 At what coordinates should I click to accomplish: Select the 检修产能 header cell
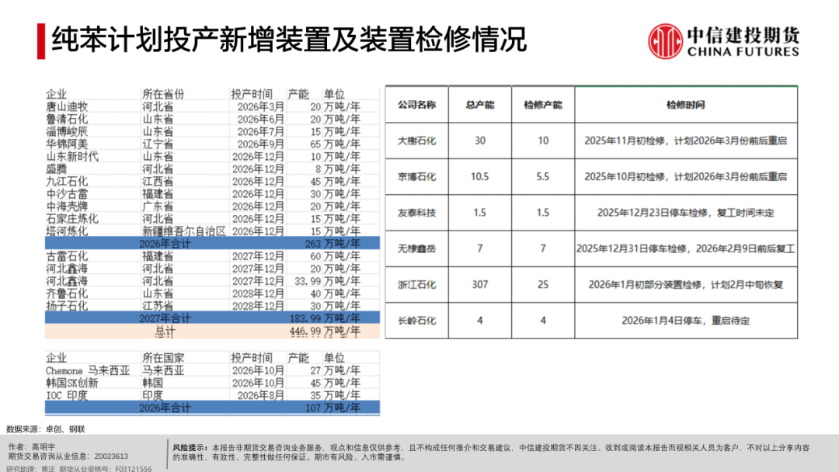coord(543,105)
